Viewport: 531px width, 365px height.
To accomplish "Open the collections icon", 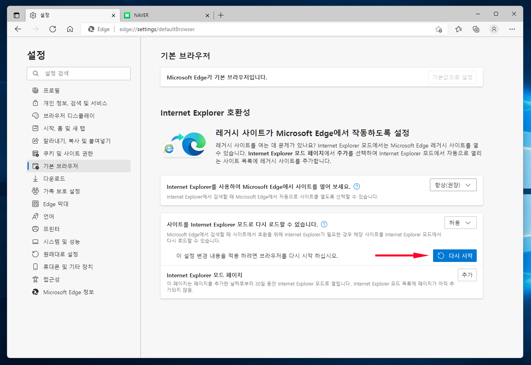I will 476,29.
